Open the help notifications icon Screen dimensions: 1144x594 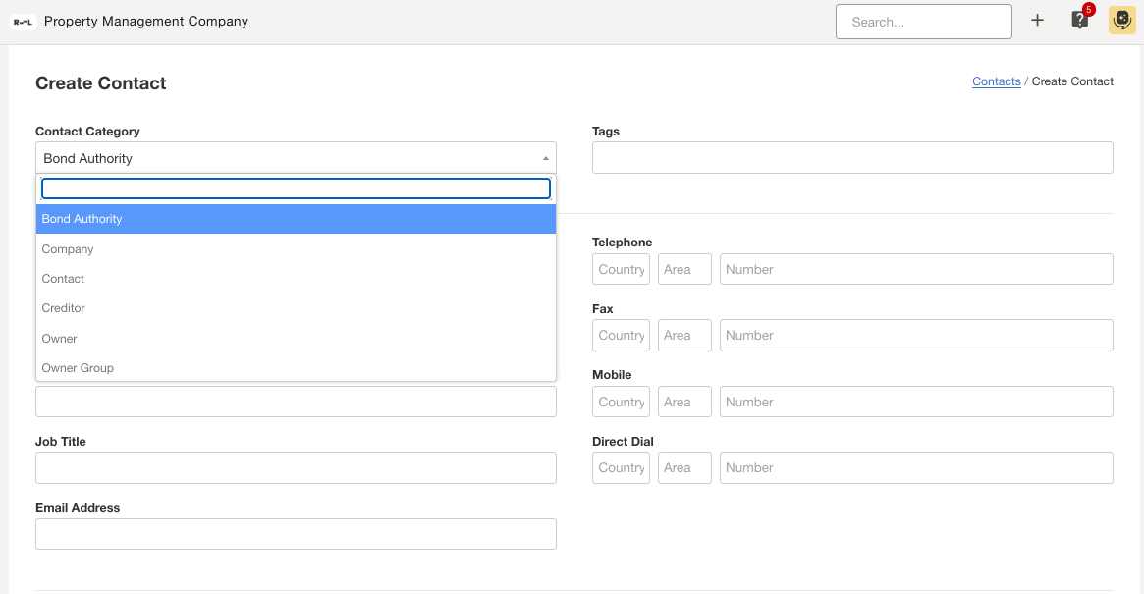click(1079, 21)
